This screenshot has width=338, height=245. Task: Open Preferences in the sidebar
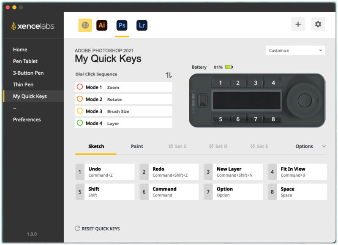27,119
